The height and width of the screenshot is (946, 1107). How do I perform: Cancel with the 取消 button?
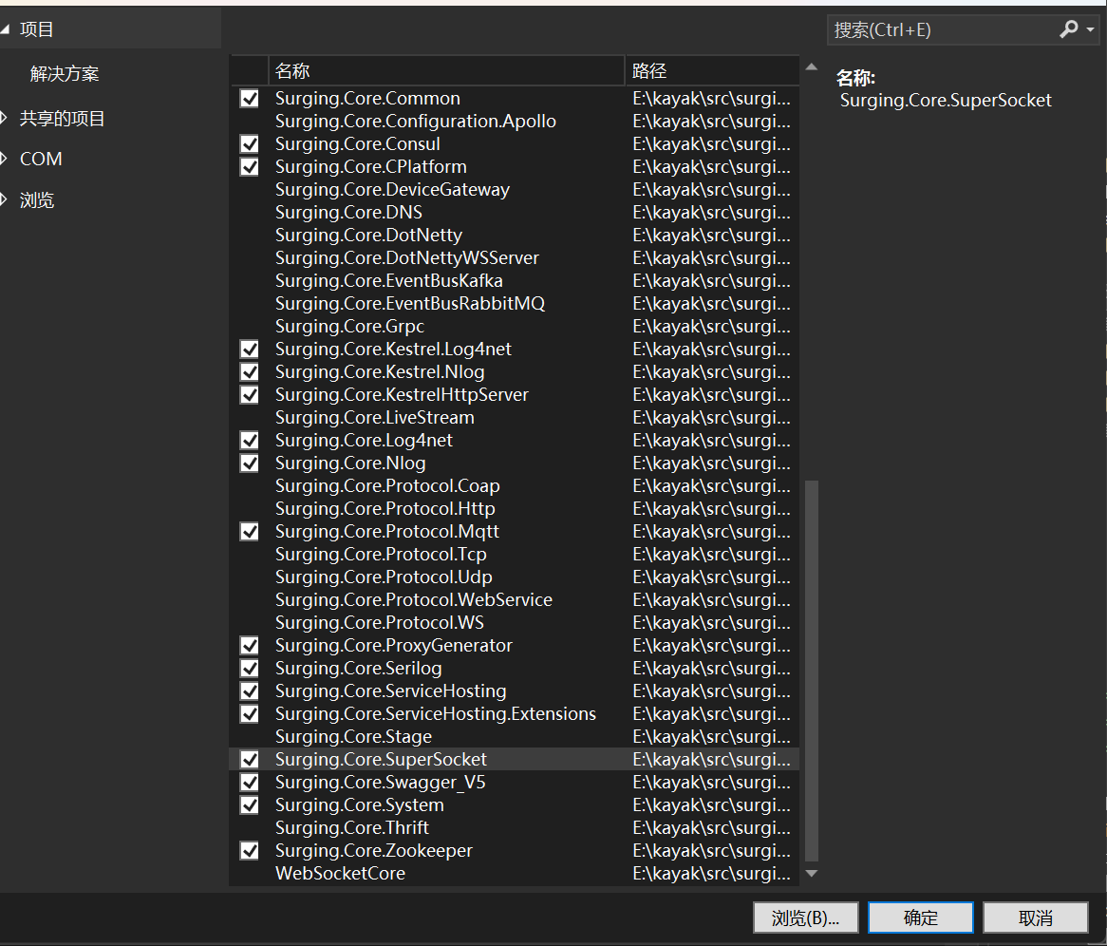point(1036,918)
